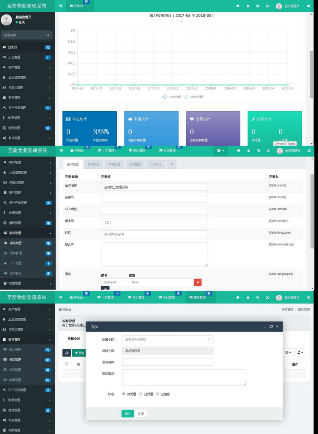Click the 报修描述 textarea
Viewport: 318px width, 434px height.
(184, 377)
